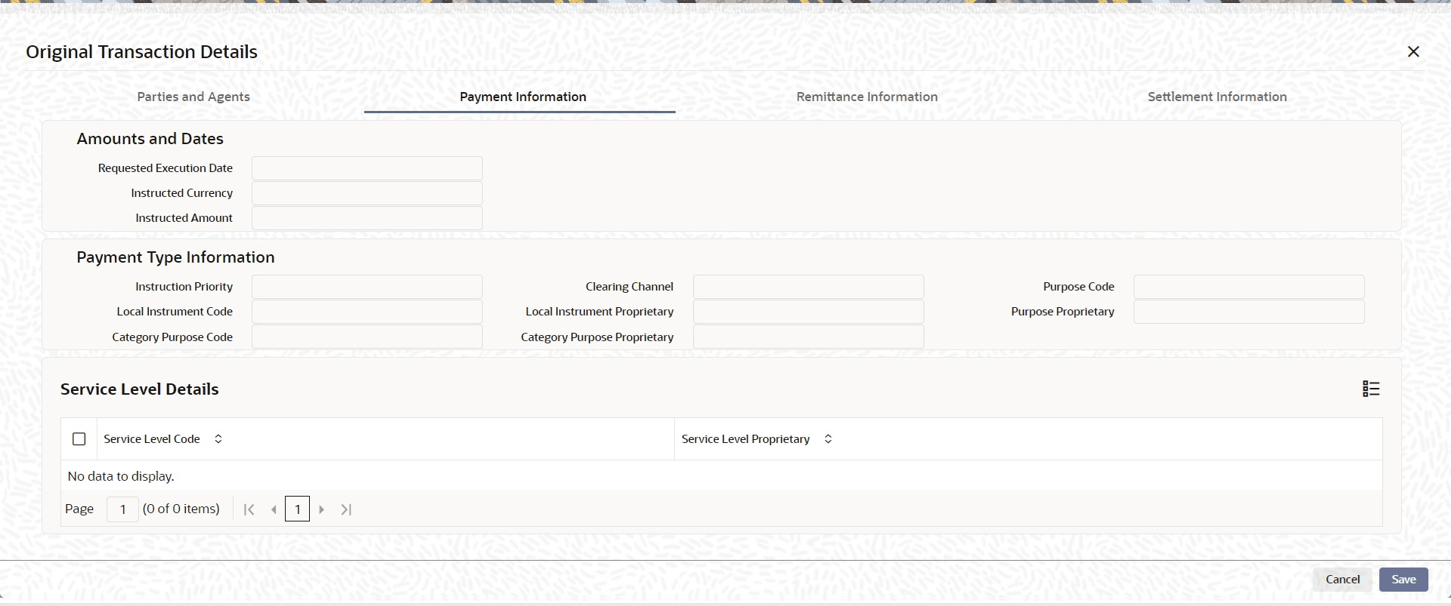Sort by Service Level Proprietary column
Viewport: 1451px width, 606px height.
click(828, 439)
